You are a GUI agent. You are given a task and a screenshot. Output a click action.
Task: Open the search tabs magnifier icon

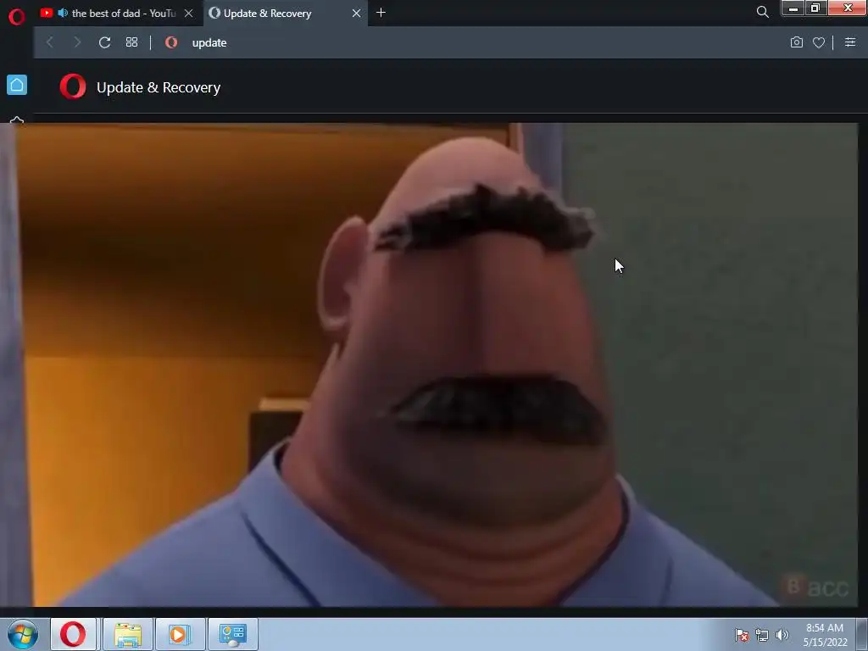[762, 12]
